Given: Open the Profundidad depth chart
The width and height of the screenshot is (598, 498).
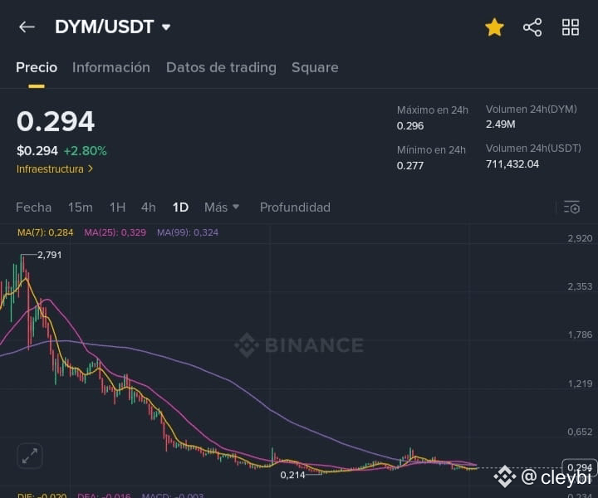Looking at the screenshot, I should click(x=295, y=207).
